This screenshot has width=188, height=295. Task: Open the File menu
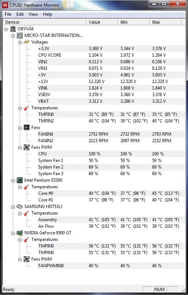tap(8, 14)
